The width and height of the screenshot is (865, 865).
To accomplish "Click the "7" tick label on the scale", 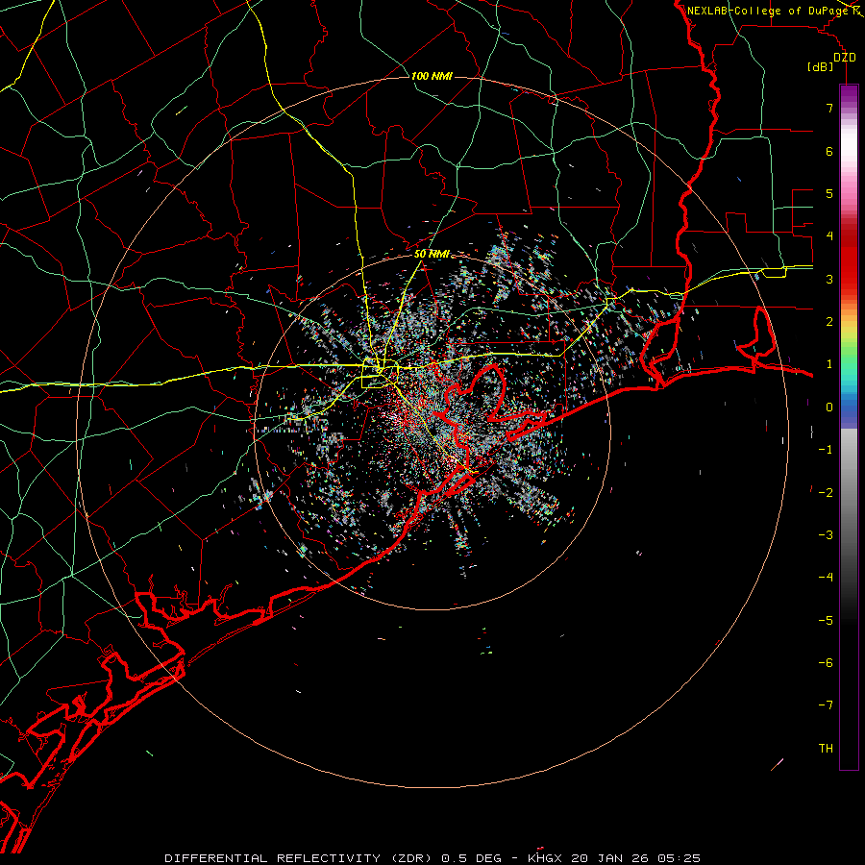I will tap(829, 108).
